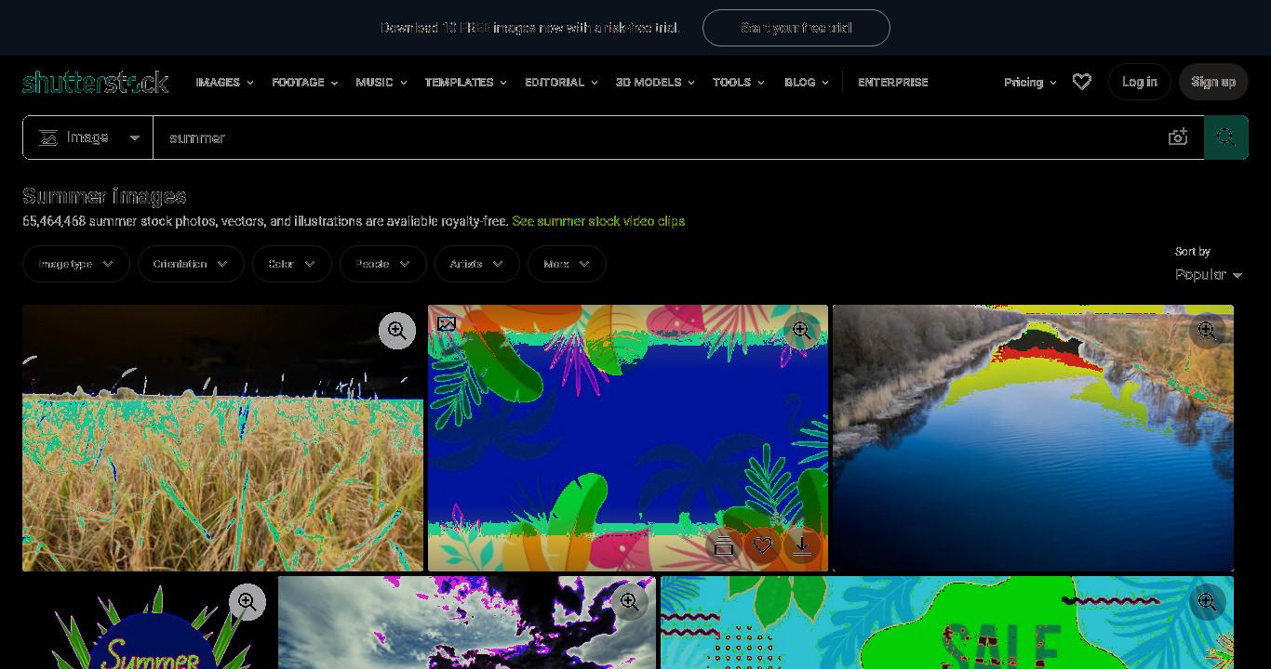The height and width of the screenshot is (669, 1271).
Task: Expand the Color filter
Action: [292, 264]
